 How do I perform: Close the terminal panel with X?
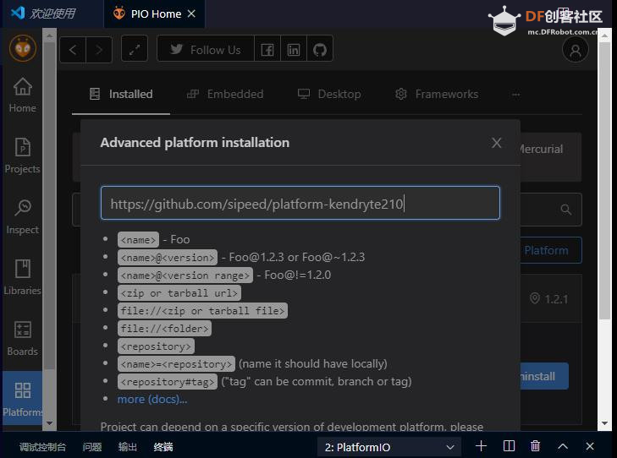[x=590, y=446]
